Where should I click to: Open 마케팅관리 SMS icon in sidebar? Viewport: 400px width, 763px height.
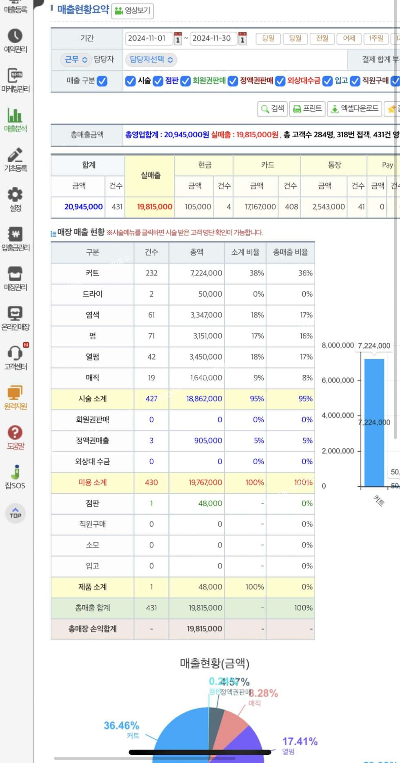[x=15, y=76]
